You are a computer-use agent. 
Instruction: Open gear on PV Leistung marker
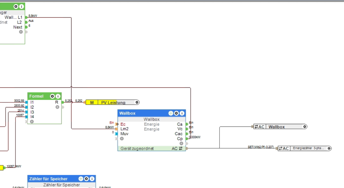pos(137,102)
